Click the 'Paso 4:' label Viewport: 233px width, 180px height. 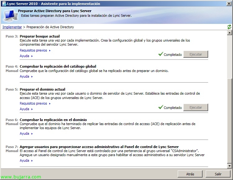[x=12, y=66]
